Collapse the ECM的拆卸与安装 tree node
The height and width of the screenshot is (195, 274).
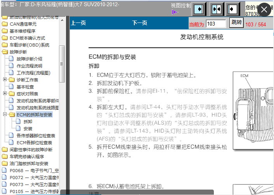(x=5, y=115)
